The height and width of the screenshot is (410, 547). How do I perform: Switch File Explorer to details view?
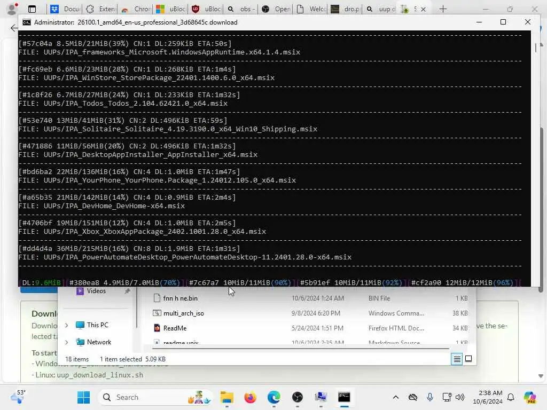coord(457,359)
